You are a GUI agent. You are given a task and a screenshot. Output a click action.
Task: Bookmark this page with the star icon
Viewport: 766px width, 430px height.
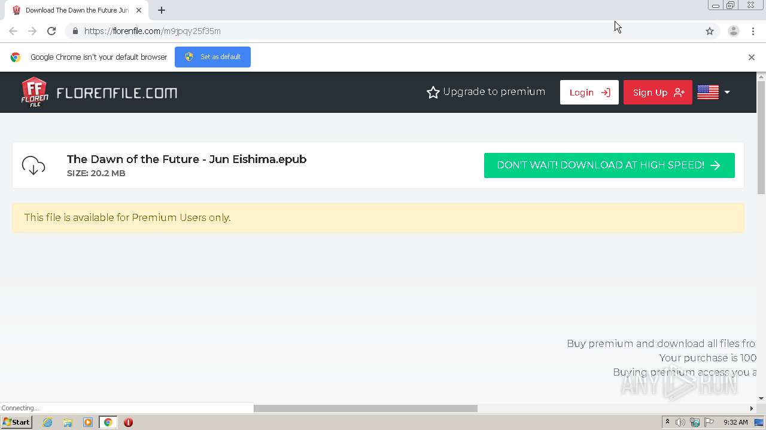click(710, 31)
